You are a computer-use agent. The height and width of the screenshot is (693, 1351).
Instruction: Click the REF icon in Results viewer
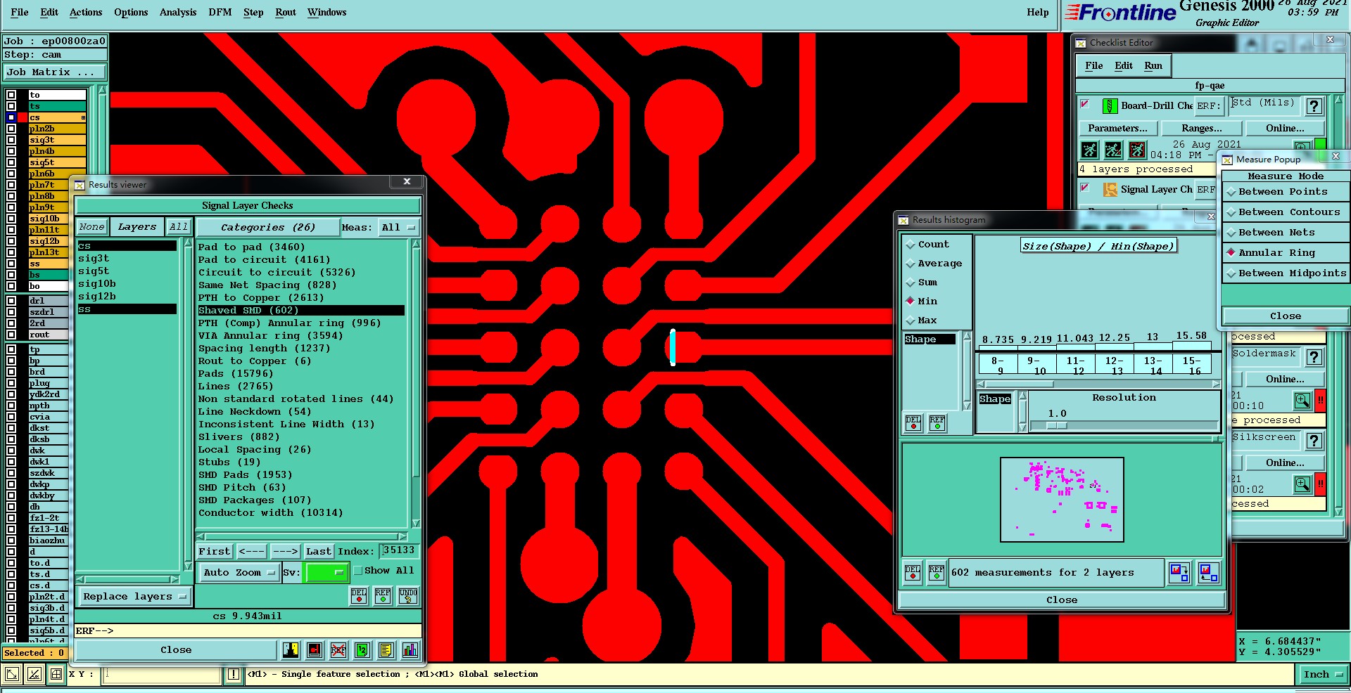pyautogui.click(x=383, y=596)
